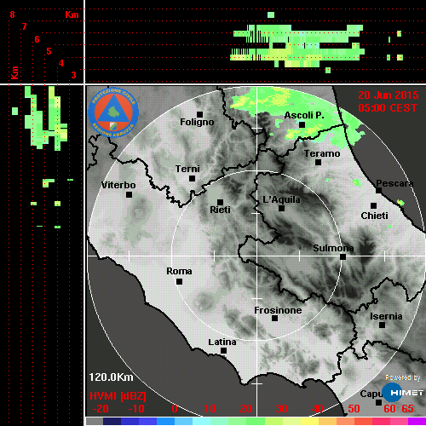Click the 7 Km altitude tick label
Image resolution: width=426 pixels, height=426 pixels.
pos(25,26)
